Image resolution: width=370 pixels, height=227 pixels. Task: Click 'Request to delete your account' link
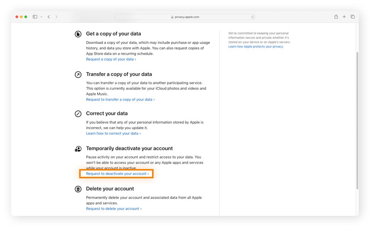114,209
